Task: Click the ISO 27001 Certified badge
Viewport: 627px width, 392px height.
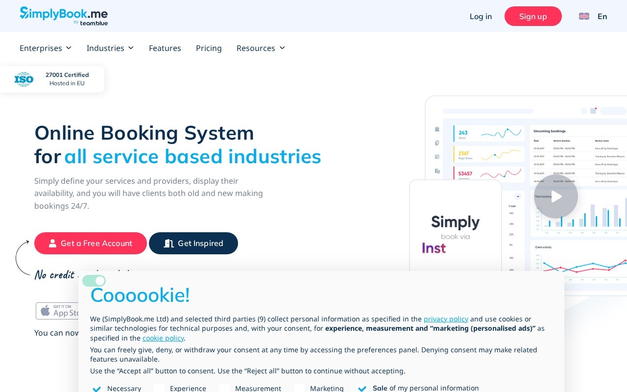Action: (x=52, y=79)
